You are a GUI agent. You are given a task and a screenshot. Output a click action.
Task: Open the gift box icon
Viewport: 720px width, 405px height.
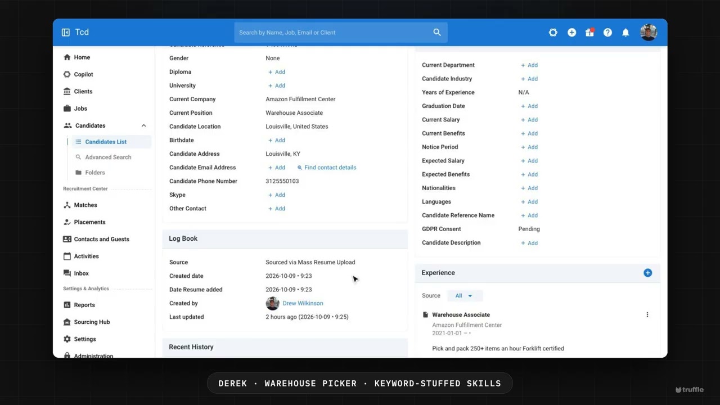tap(589, 33)
